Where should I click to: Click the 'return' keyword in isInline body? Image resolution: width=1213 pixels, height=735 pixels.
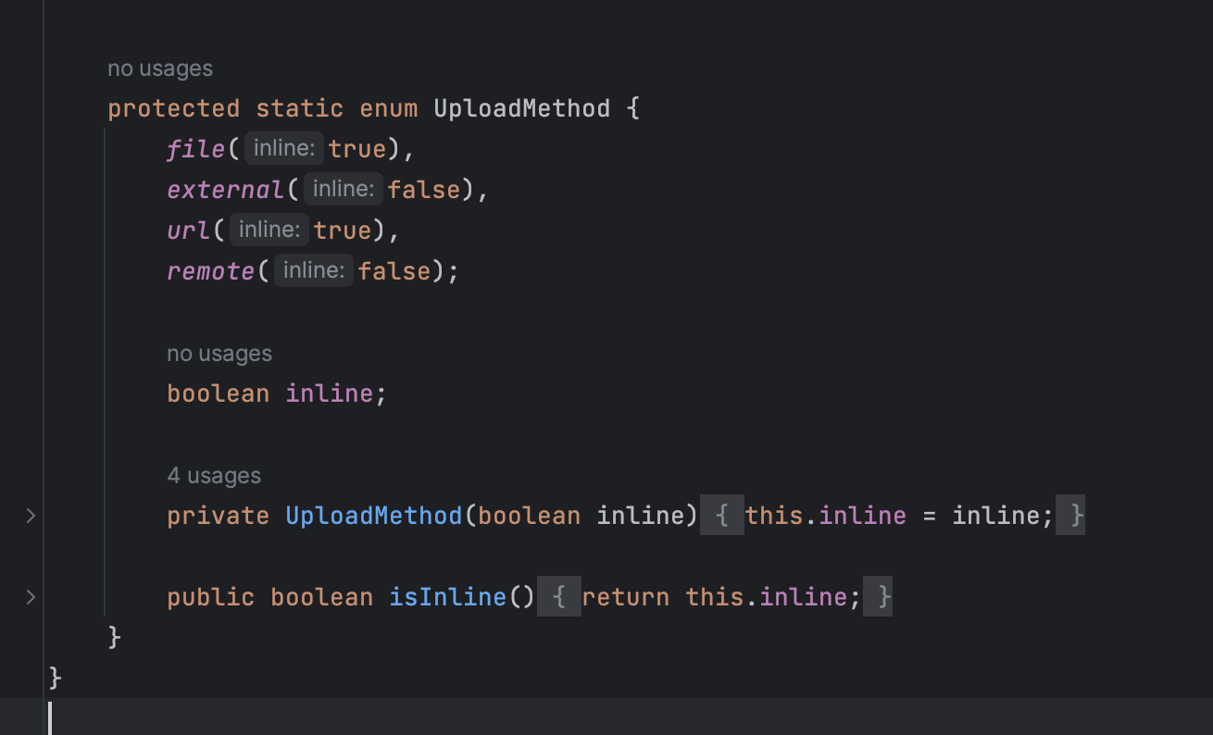coord(626,597)
